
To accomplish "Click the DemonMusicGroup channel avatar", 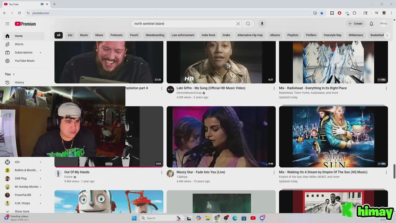I will pyautogui.click(x=170, y=90).
